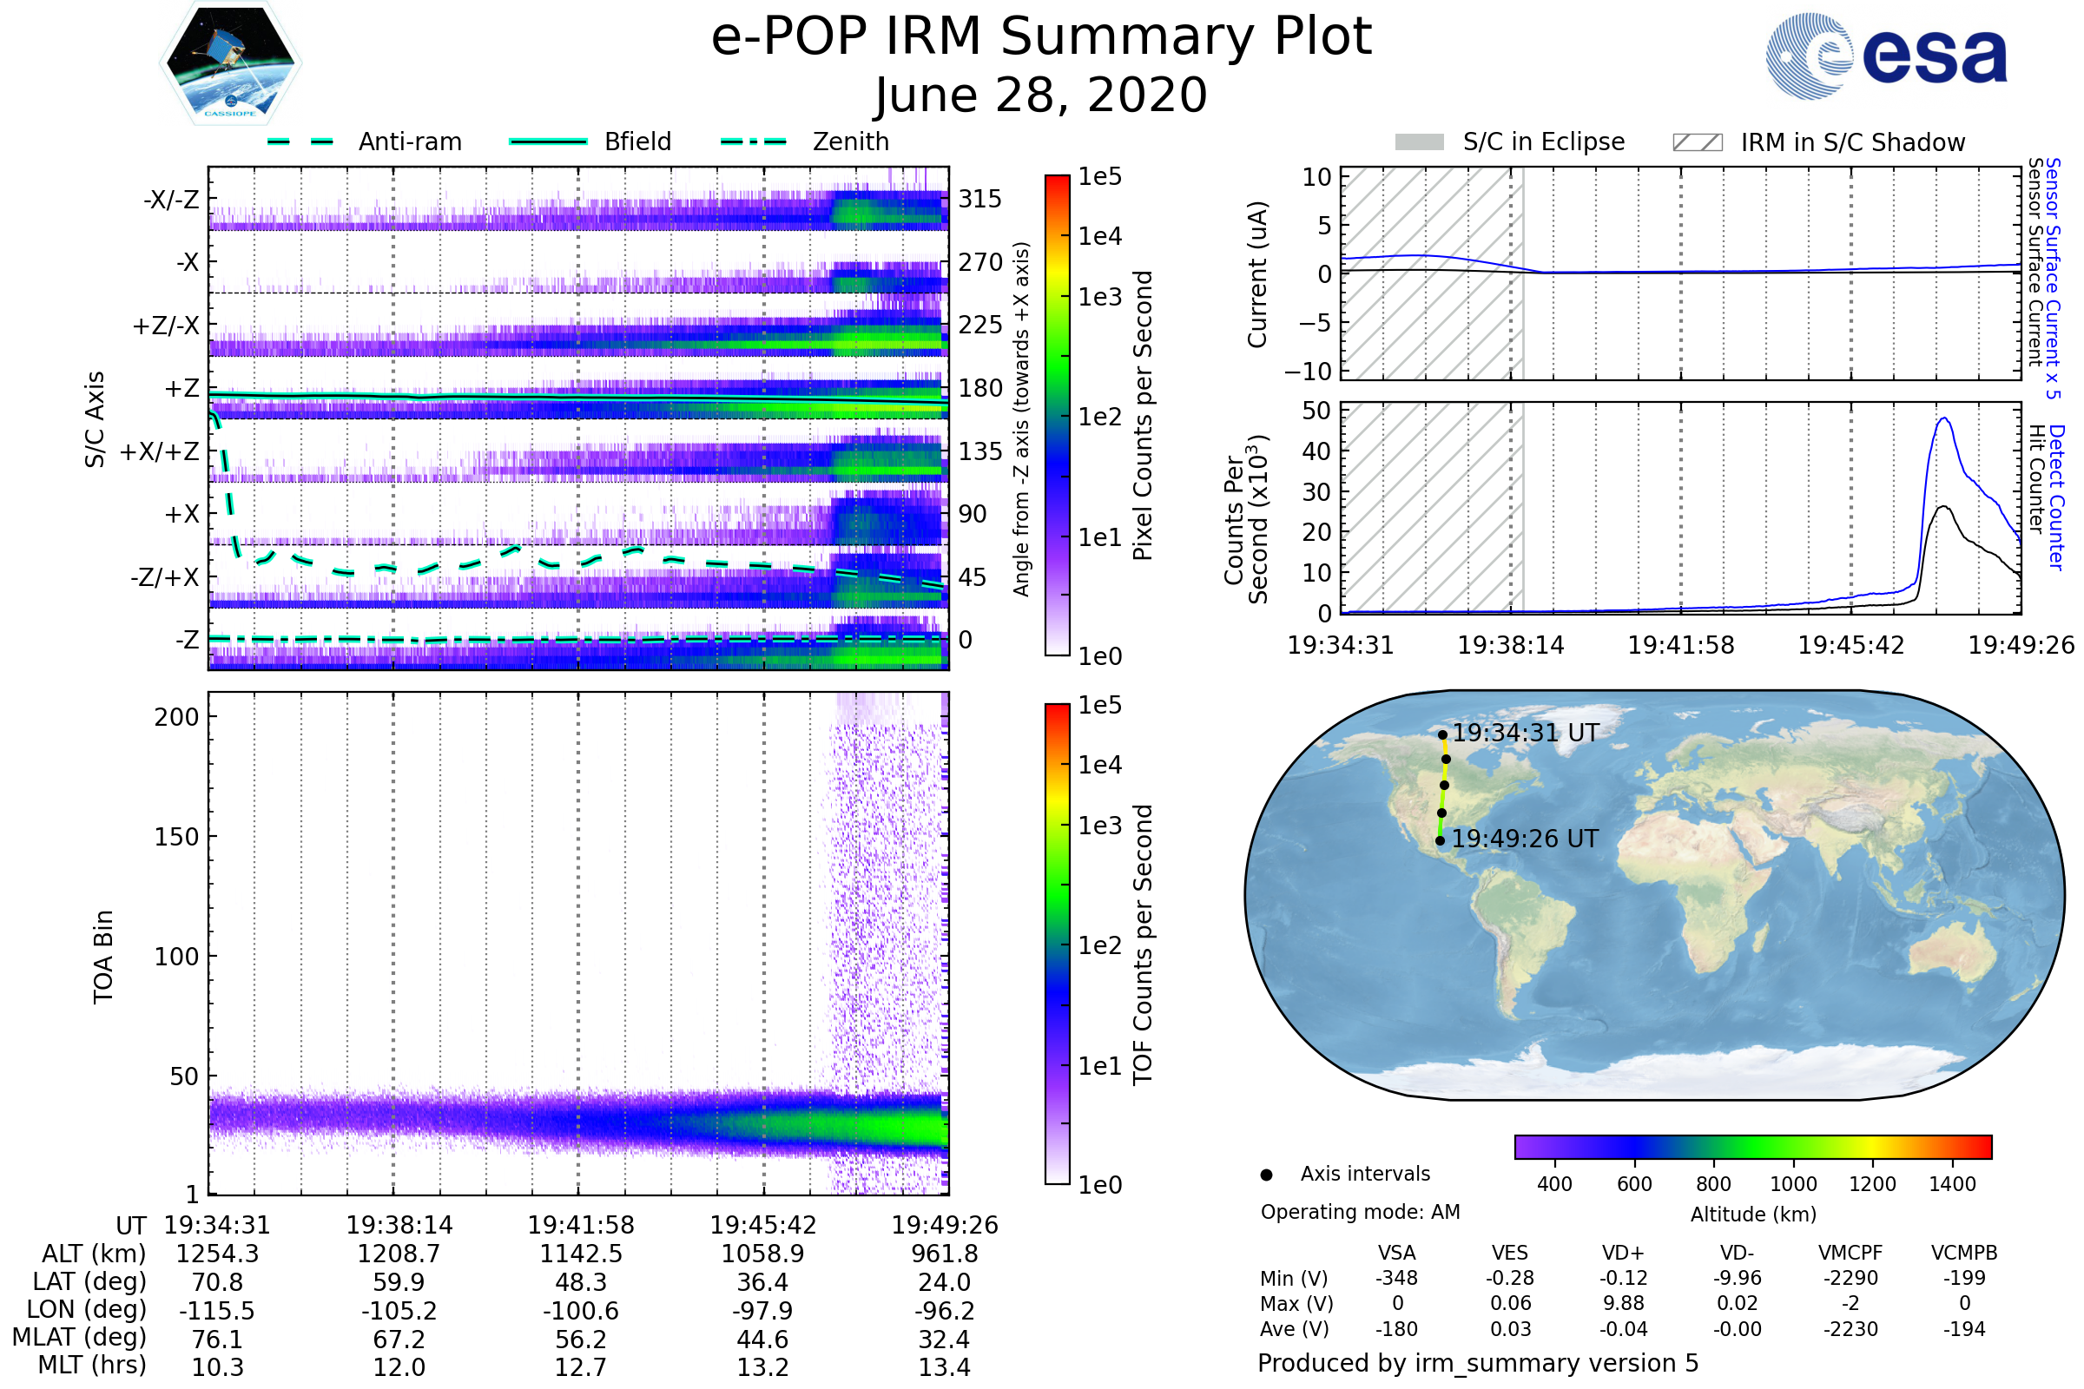Click the Anti-ram dashed line legend marker
Image resolution: width=2084 pixels, height=1389 pixels.
300,142
